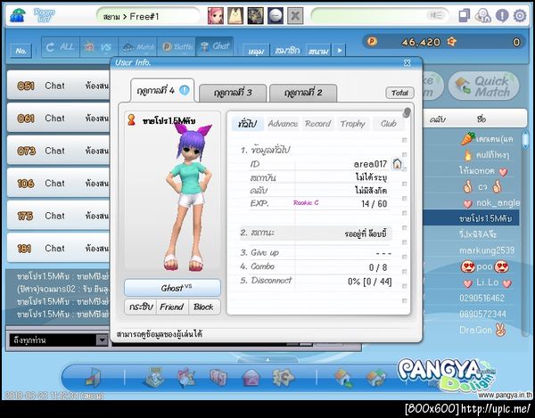Image resolution: width=535 pixels, height=418 pixels.
Task: Click the expand arrow above bottom bar
Action: pyautogui.click(x=267, y=359)
